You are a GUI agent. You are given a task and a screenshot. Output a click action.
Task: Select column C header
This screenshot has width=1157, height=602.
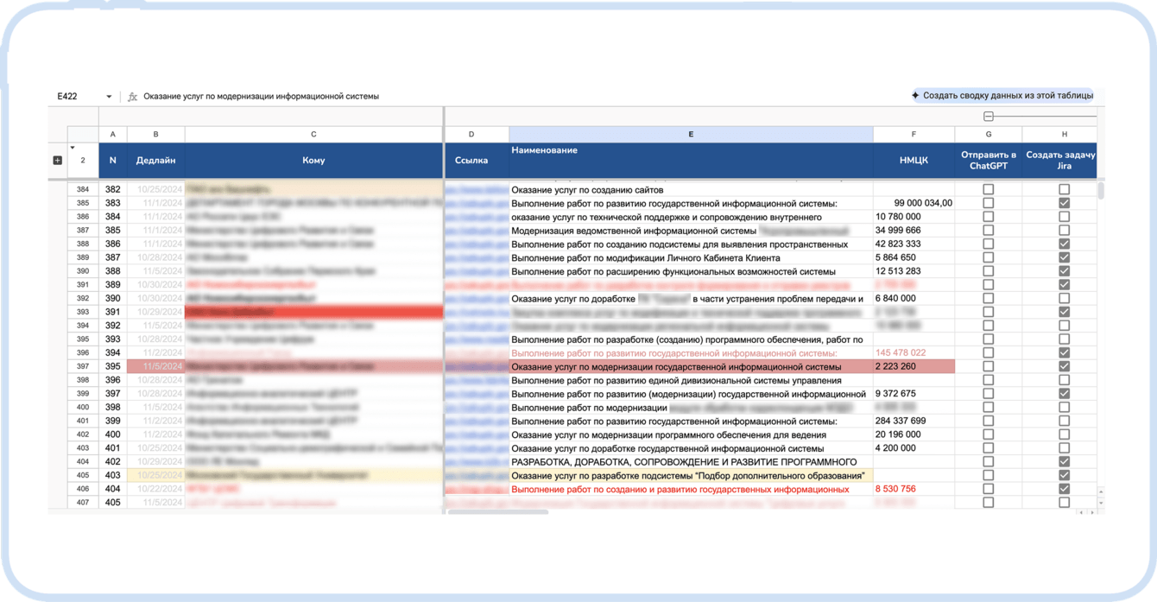[x=313, y=135]
